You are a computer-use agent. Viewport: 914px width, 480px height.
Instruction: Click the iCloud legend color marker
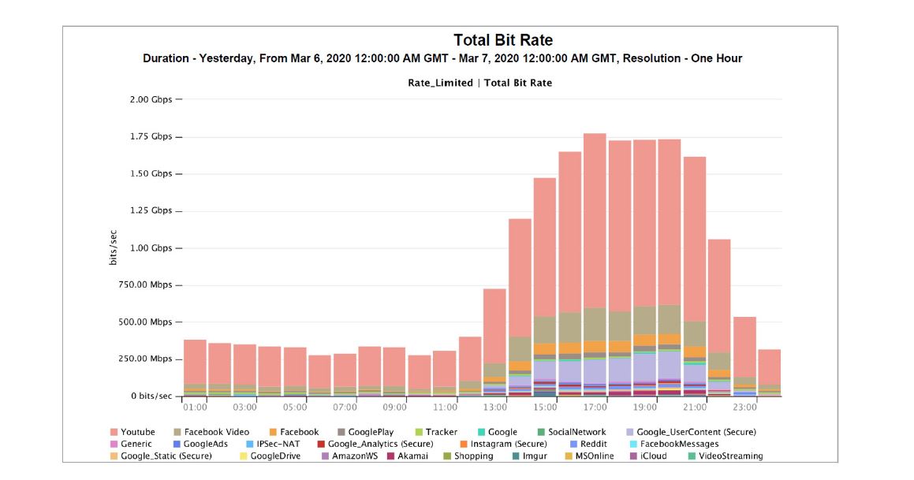pyautogui.click(x=633, y=456)
